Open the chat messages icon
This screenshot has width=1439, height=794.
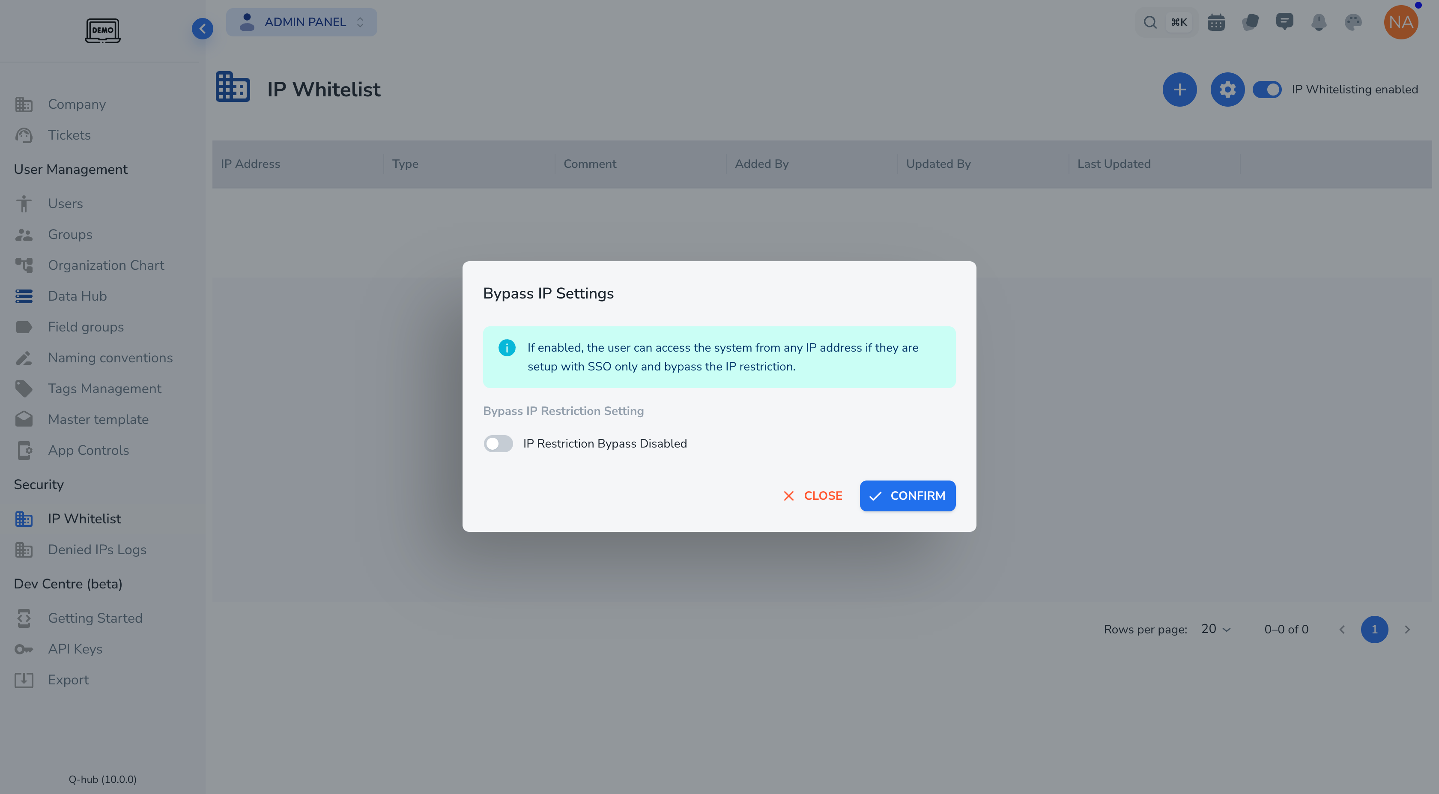point(1284,22)
